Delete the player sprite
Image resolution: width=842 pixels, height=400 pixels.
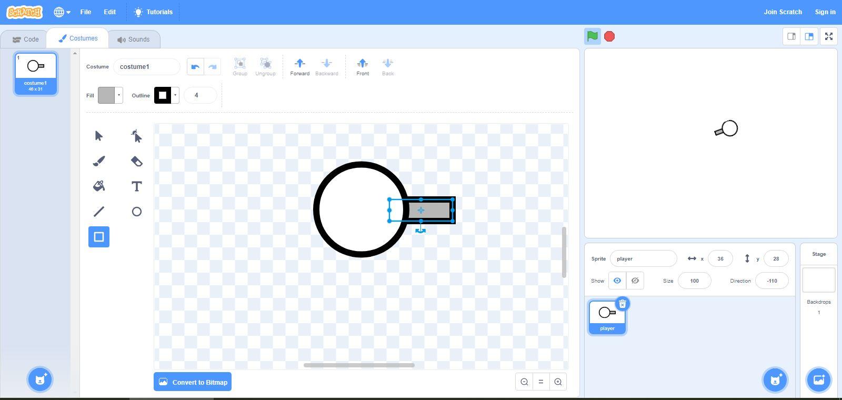pos(623,304)
